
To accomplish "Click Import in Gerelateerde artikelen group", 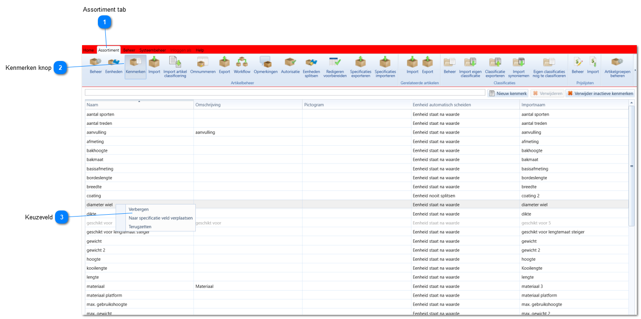I will [x=413, y=66].
